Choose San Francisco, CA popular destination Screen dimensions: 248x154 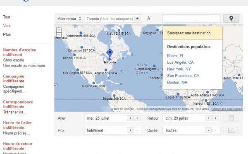(183, 76)
